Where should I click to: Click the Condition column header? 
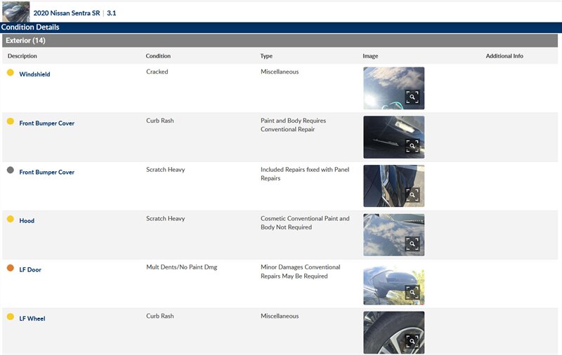coord(158,56)
